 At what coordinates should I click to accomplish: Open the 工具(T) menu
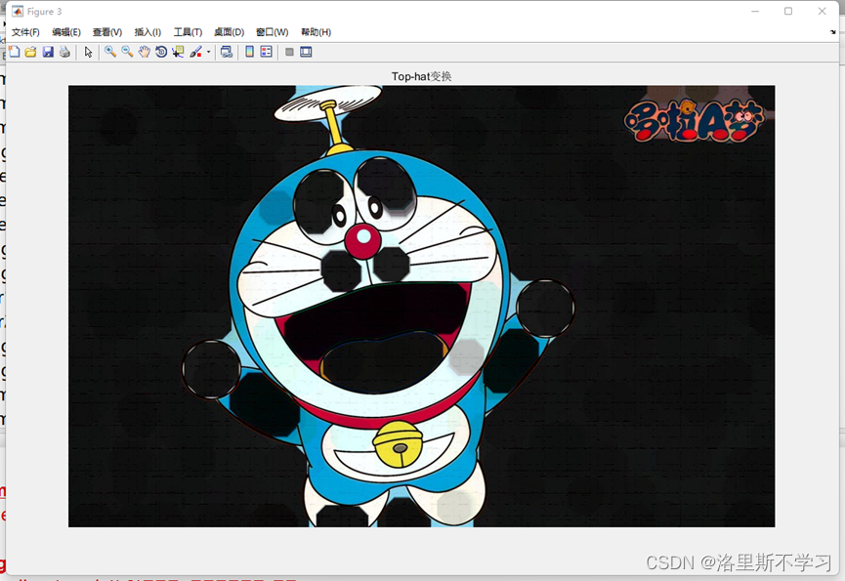click(x=188, y=32)
